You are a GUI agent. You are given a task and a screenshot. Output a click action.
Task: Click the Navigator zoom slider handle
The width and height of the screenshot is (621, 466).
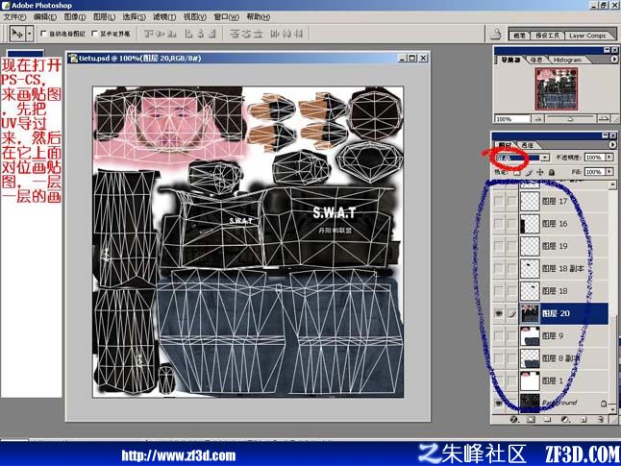point(569,119)
